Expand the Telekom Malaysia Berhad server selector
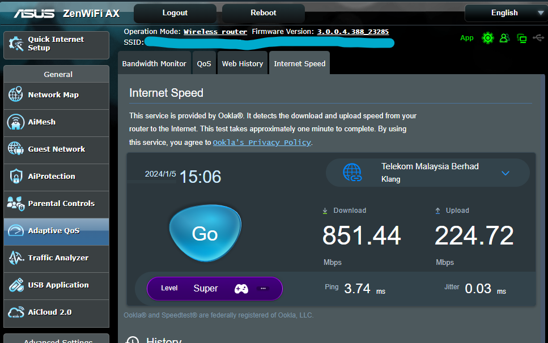The image size is (548, 343). pos(427,173)
